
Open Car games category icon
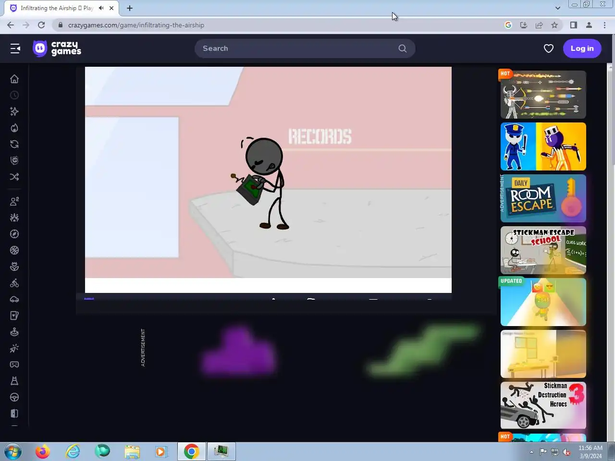pos(14,299)
